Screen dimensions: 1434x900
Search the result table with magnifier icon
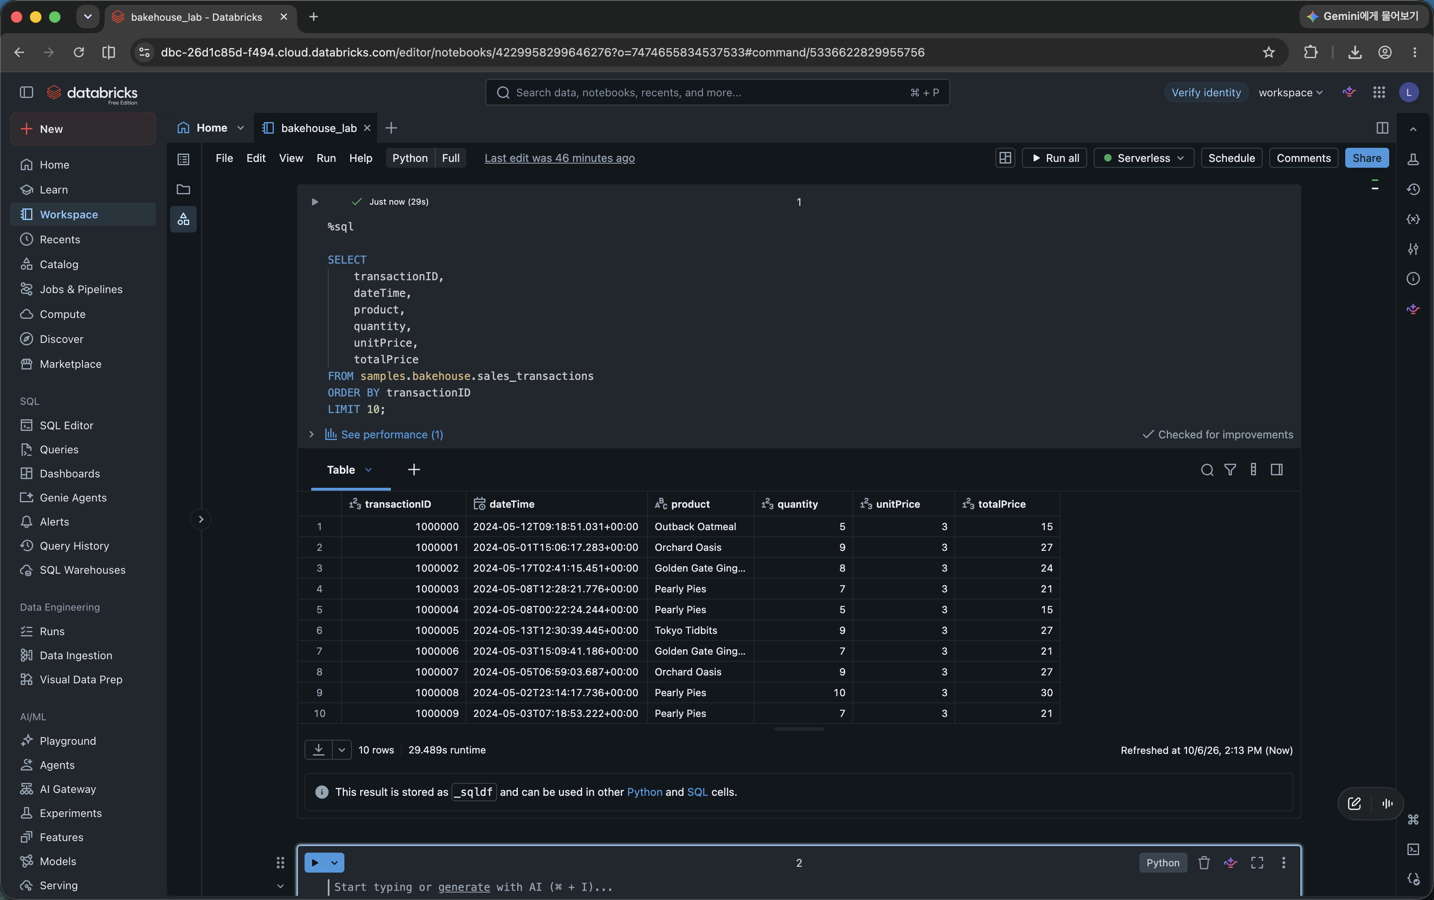1207,470
